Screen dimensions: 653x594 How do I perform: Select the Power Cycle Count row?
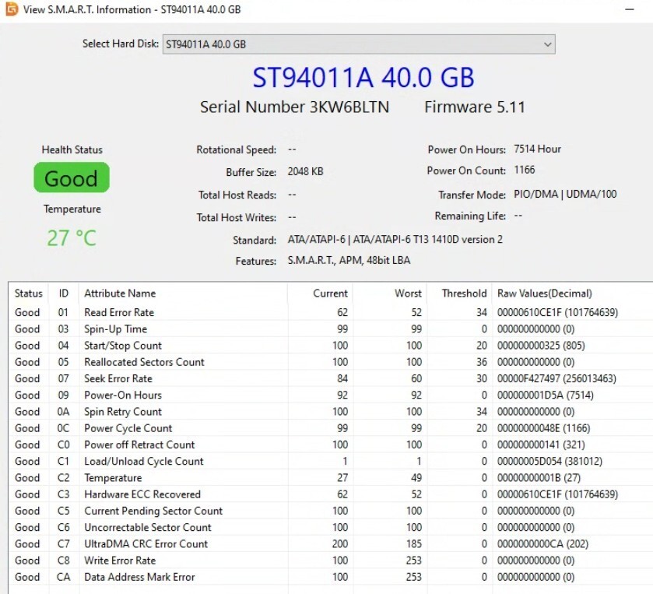(x=331, y=428)
